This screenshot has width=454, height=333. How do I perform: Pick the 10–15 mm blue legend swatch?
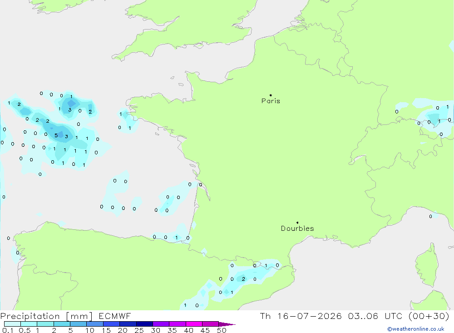pos(95,324)
